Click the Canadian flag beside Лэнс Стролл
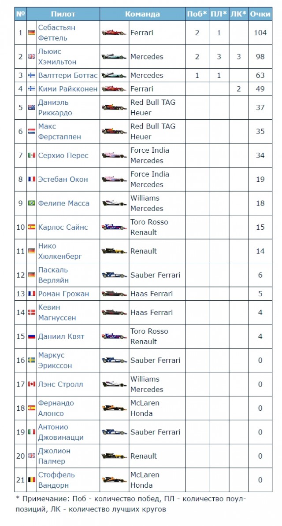 point(32,384)
